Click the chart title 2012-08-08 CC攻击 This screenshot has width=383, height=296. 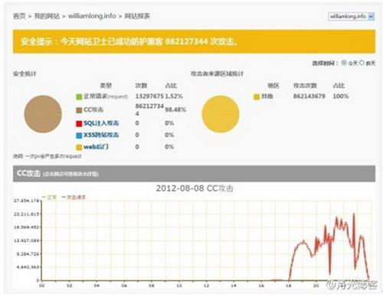(195, 189)
